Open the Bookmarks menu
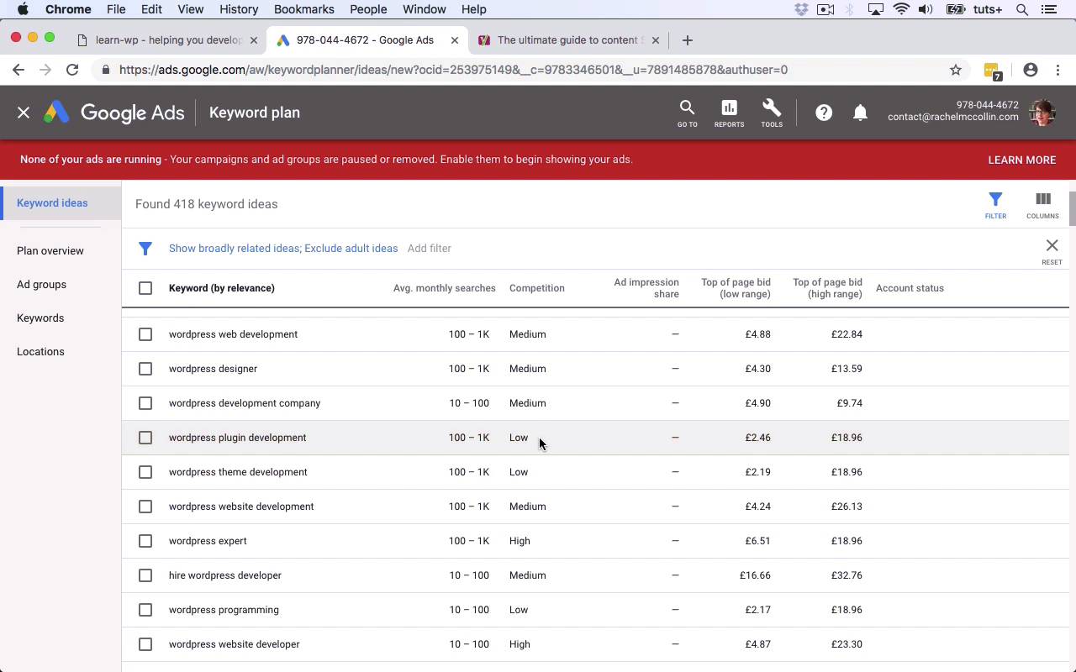This screenshot has height=672, width=1076. click(304, 9)
